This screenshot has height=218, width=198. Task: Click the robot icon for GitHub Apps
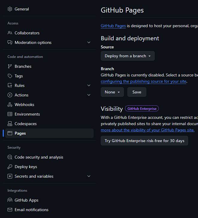(10, 200)
